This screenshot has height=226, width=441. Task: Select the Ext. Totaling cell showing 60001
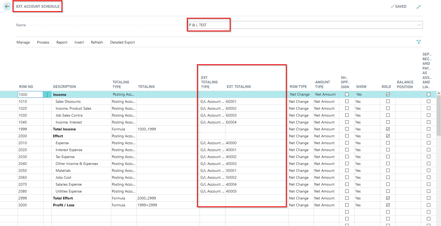tap(231, 101)
